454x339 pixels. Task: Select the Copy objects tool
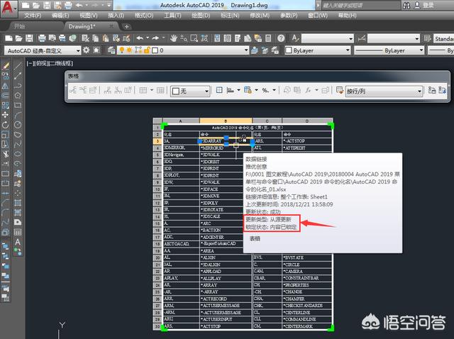[5, 76]
